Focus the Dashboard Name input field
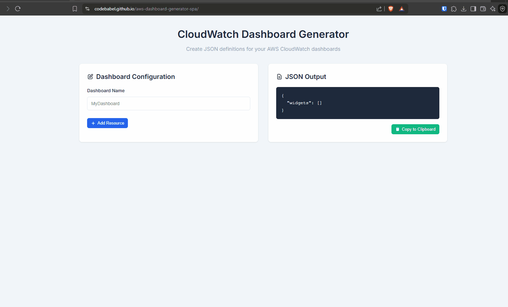The width and height of the screenshot is (508, 307). click(x=168, y=104)
